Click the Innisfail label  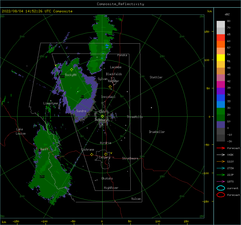pyautogui.click(x=108, y=97)
